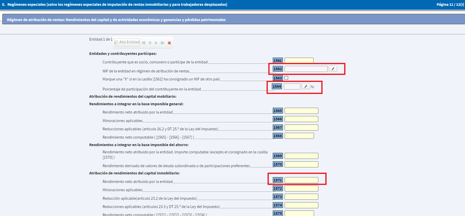This screenshot has height=216, width=465.
Task: Click the Alta Entidad button
Action: [x=127, y=42]
